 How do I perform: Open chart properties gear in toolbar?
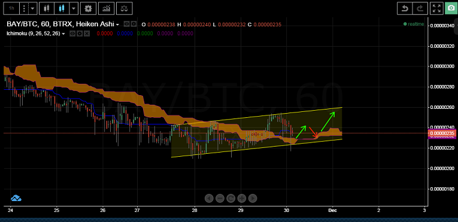click(88, 8)
